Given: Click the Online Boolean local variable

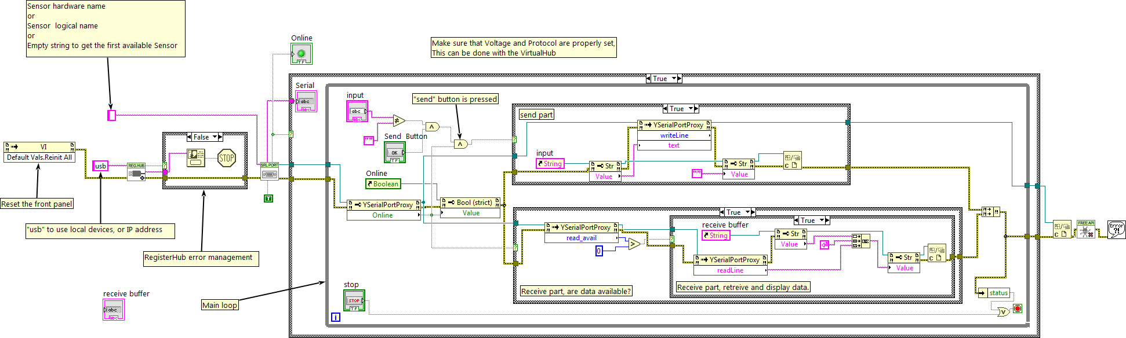Looking at the screenshot, I should click(x=383, y=184).
